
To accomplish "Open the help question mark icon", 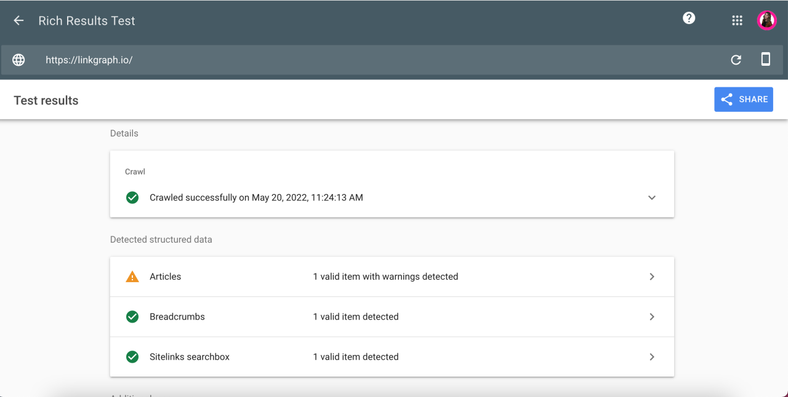I will (x=689, y=18).
